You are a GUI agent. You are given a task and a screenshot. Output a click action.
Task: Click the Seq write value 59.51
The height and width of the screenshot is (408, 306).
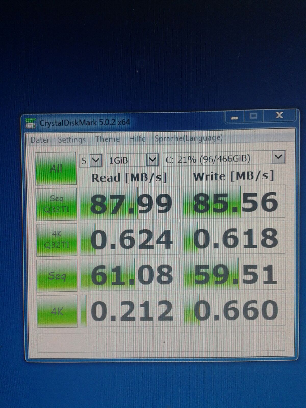pos(234,274)
